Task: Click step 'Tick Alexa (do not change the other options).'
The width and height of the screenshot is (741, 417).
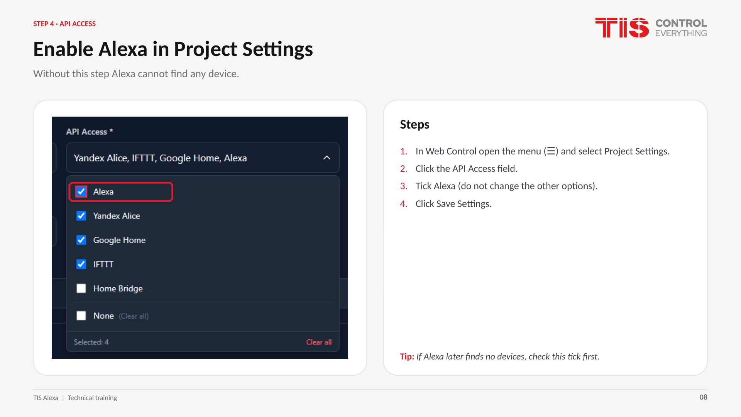Action: (506, 186)
